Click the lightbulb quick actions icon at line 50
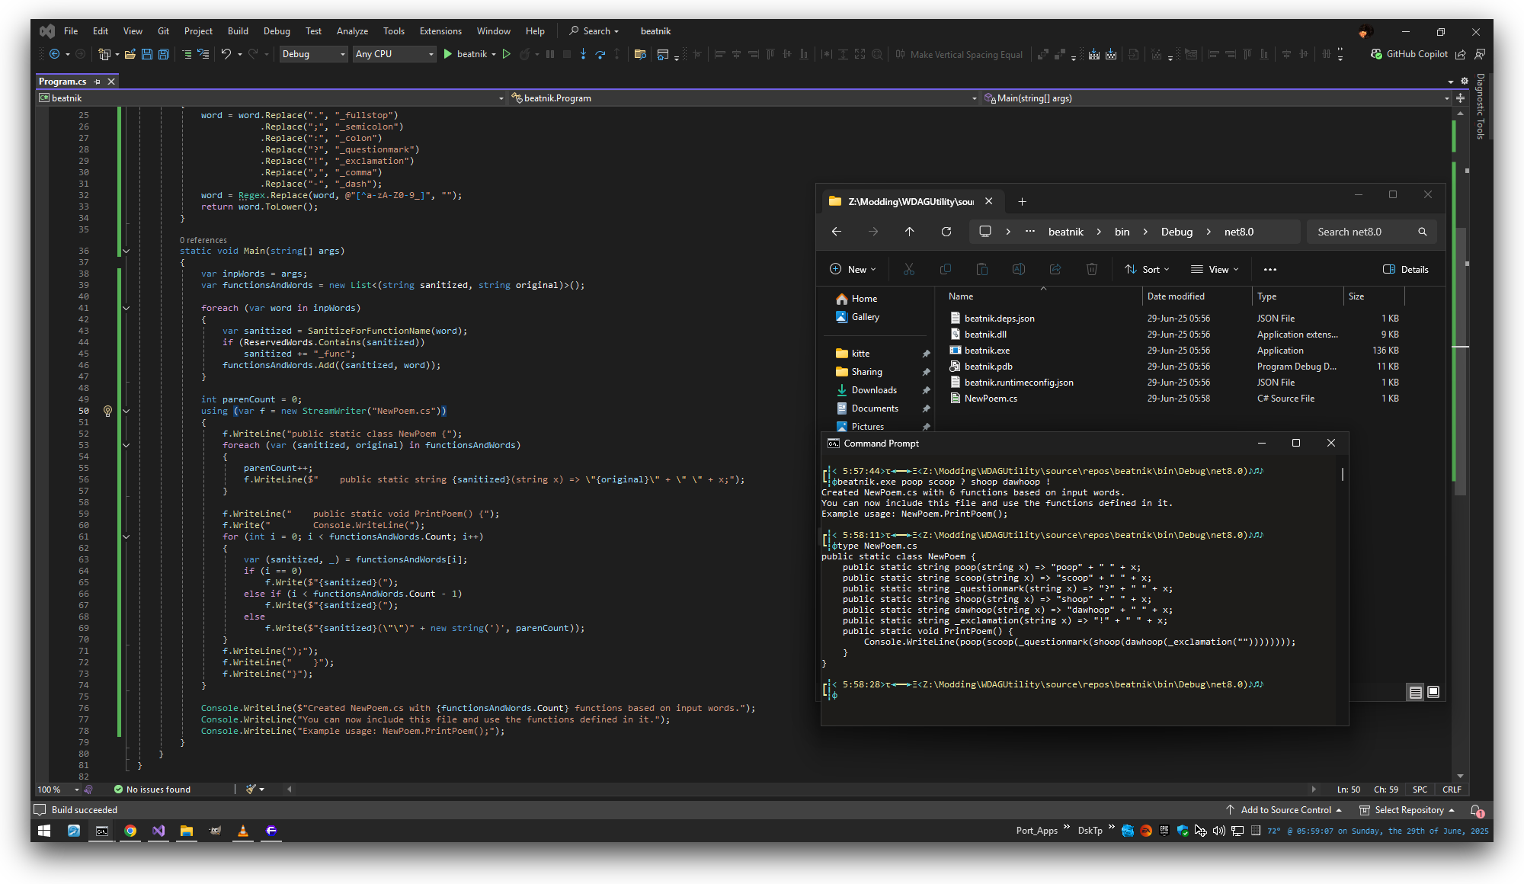1524x884 pixels. 107,411
